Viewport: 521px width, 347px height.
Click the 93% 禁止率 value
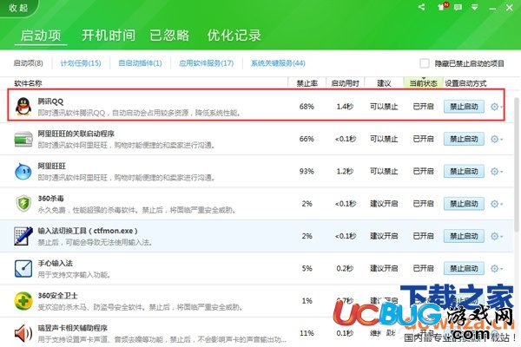pyautogui.click(x=307, y=172)
